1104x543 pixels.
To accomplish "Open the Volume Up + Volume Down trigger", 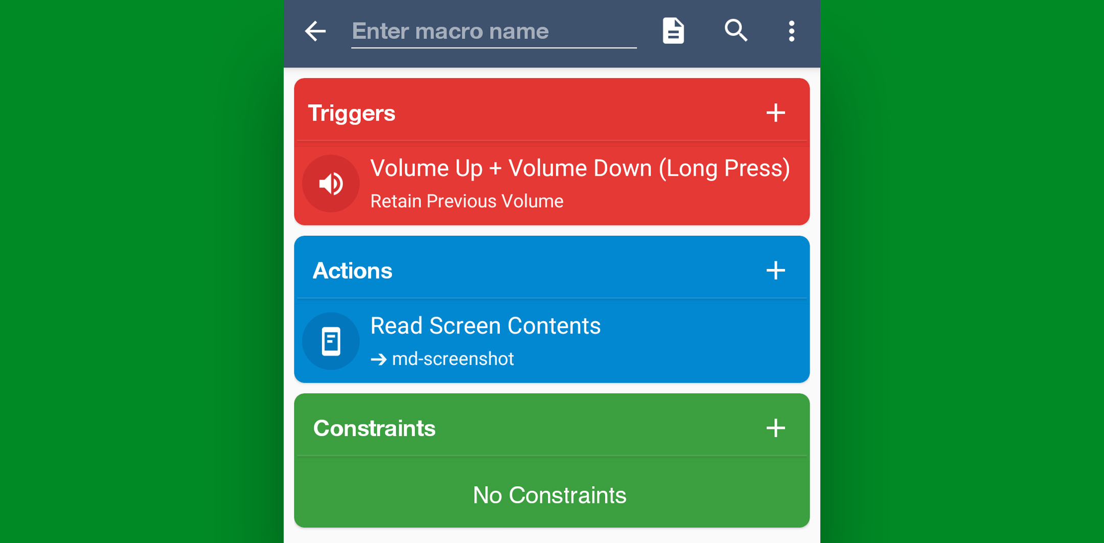I will [x=580, y=169].
